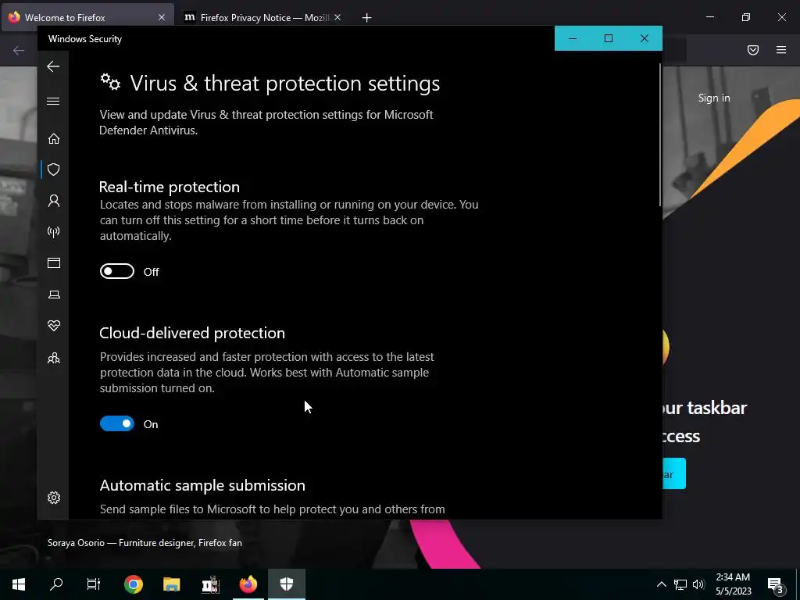Open Task View from the taskbar
Viewport: 800px width, 600px height.
[x=94, y=584]
